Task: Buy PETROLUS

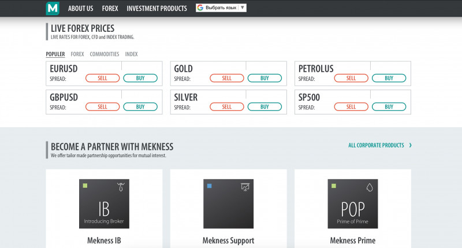Action: click(389, 78)
